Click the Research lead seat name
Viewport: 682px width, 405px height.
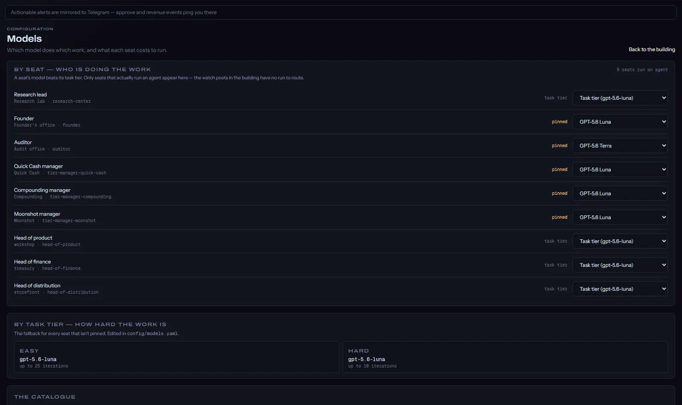pyautogui.click(x=30, y=95)
